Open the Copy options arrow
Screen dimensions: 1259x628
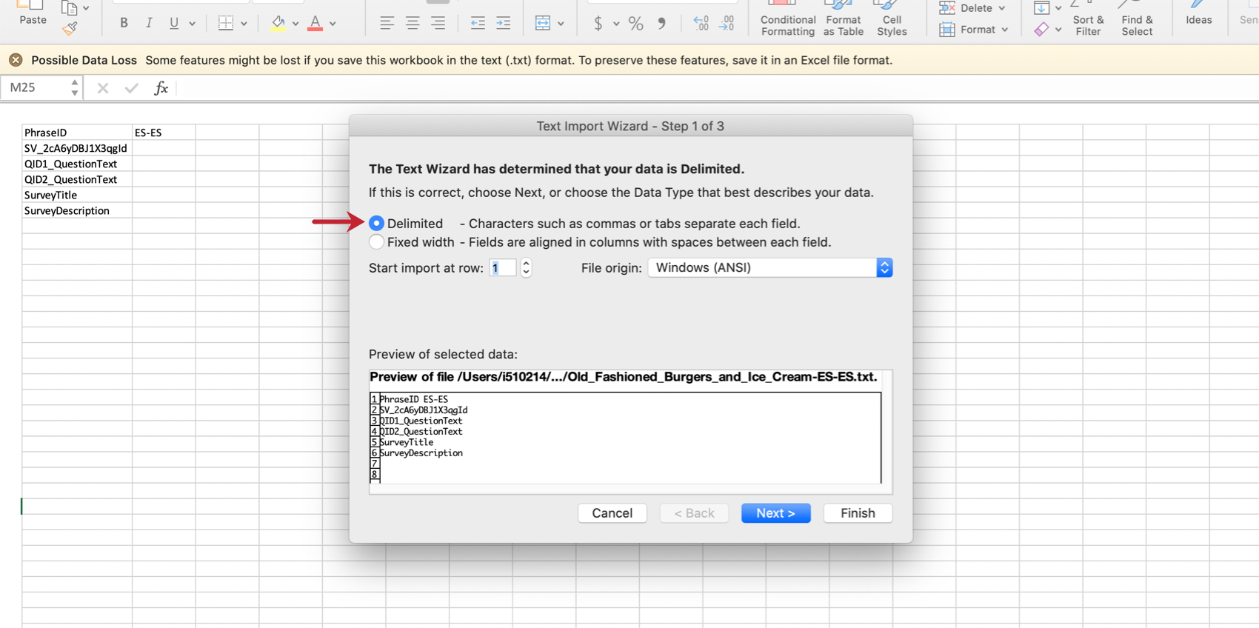pos(86,8)
